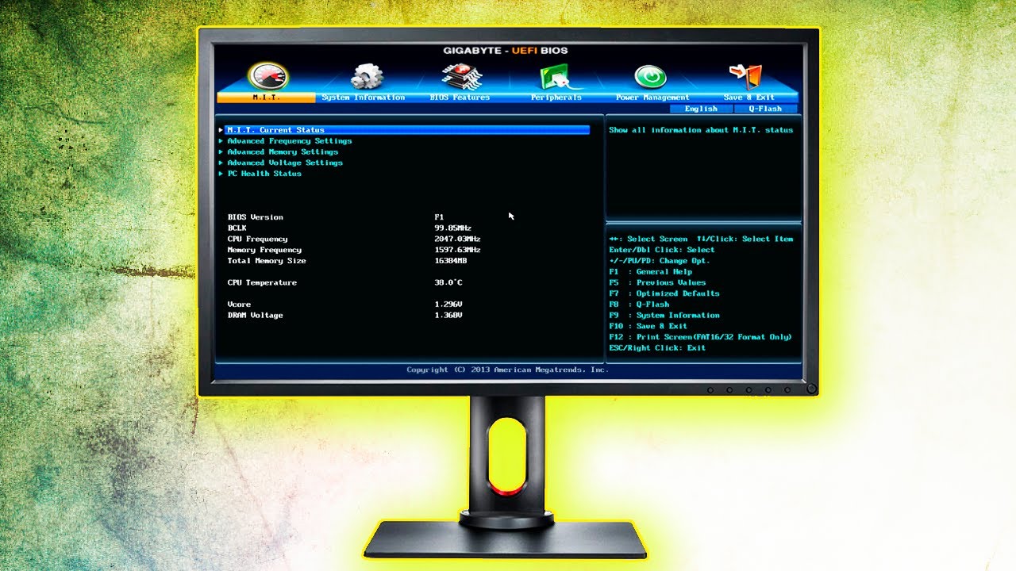Click the Save & Exit door icon
The height and width of the screenshot is (571, 1016).
[746, 76]
